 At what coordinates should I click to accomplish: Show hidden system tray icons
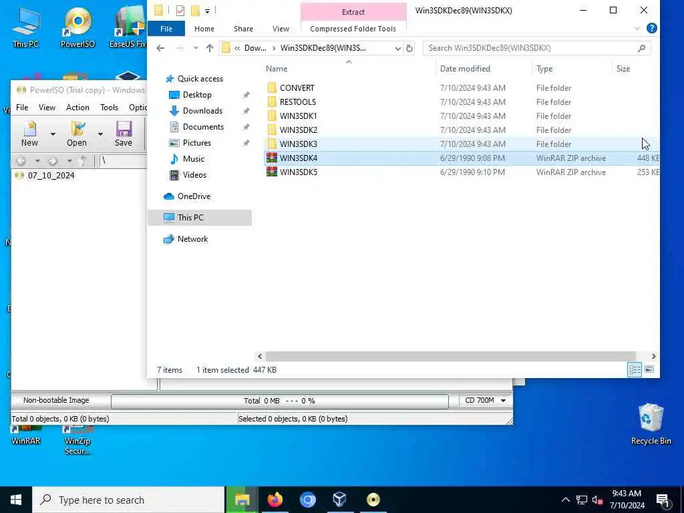click(565, 500)
